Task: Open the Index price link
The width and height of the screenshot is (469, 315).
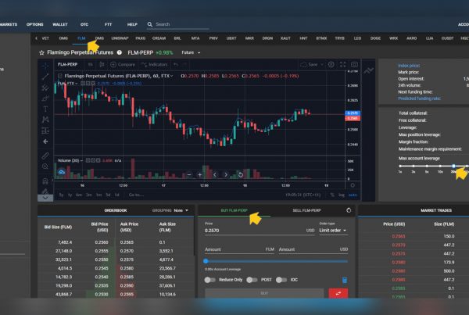Action: pos(409,66)
